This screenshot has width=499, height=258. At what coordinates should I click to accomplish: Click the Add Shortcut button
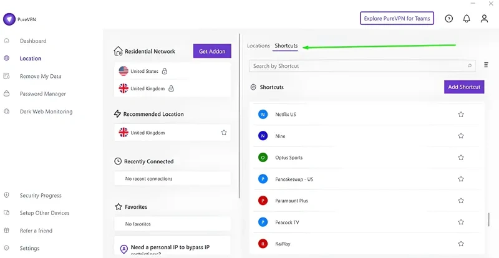(x=464, y=87)
